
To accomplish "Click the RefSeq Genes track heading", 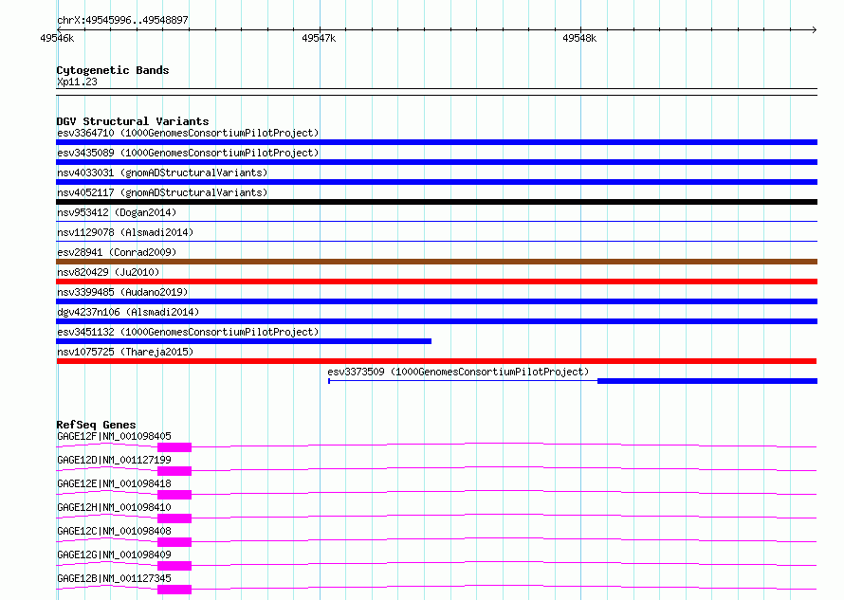I will click(96, 425).
